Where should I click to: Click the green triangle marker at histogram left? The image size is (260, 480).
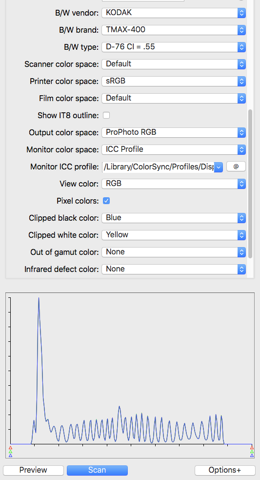point(10,452)
